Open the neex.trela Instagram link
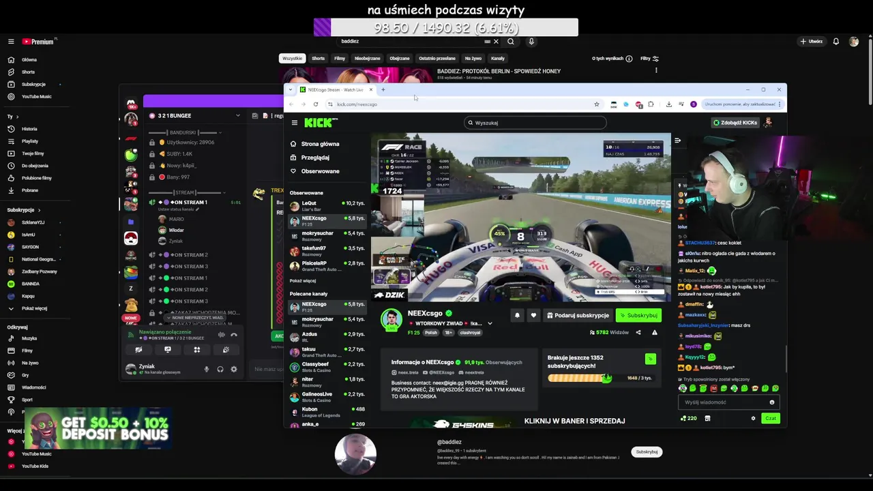This screenshot has width=873, height=491. (x=406, y=372)
